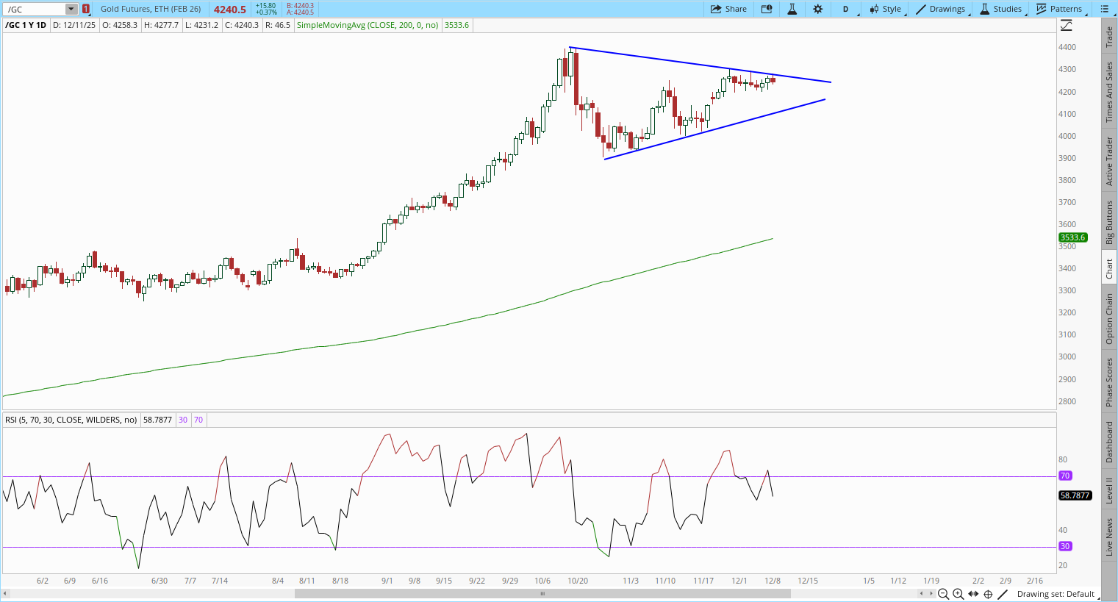Screen dimensions: 1118x602
Task: Click the price axis scale mode icon
Action: click(1066, 25)
